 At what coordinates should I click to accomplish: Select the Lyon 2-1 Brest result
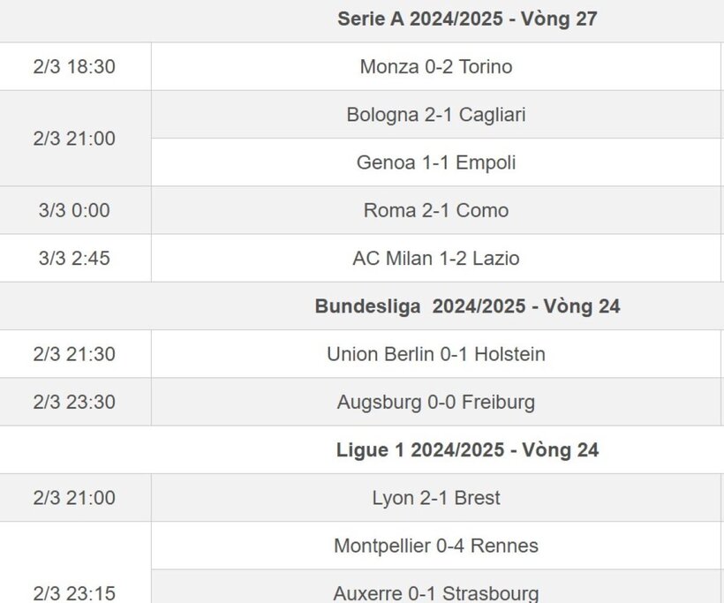coord(436,498)
